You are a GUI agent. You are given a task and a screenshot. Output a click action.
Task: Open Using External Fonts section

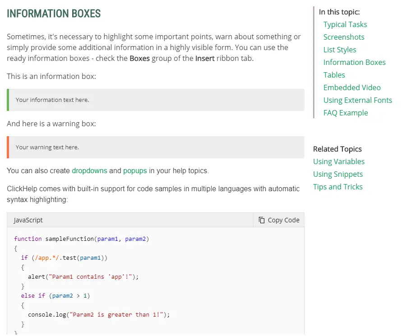(357, 100)
